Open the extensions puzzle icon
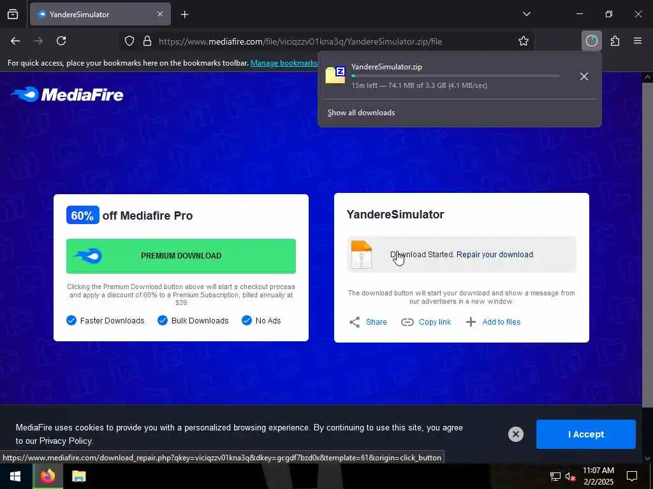The image size is (653, 489). coord(615,41)
